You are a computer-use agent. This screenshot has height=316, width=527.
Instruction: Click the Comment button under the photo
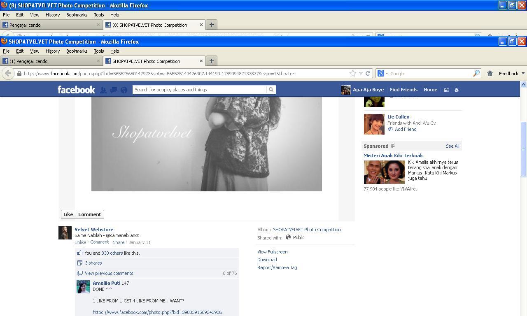89,214
